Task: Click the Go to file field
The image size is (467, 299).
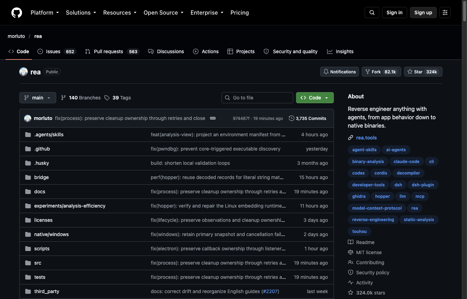Action: point(257,98)
